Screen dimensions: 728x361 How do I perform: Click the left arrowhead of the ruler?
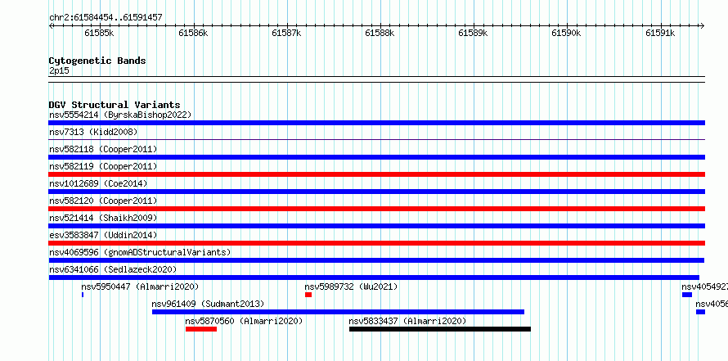[51, 26]
